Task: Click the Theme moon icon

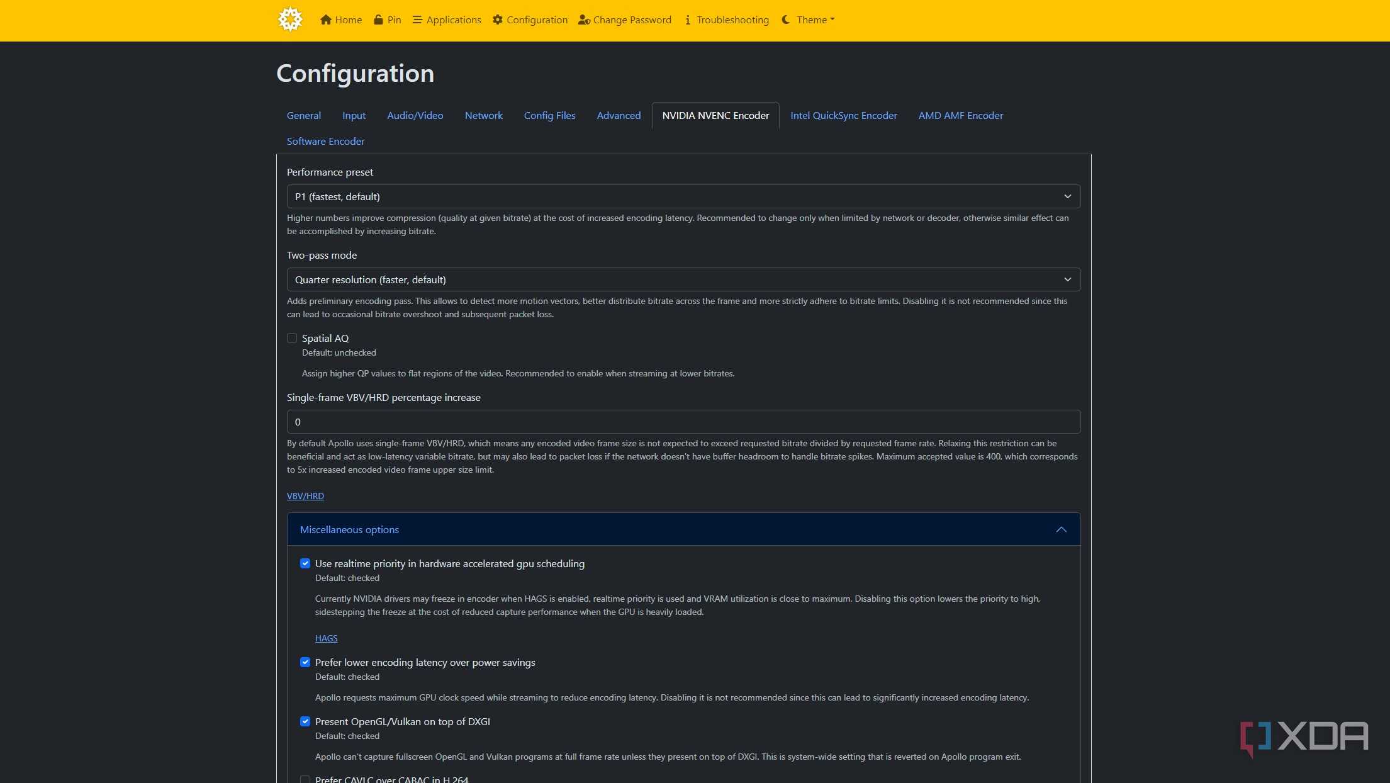Action: pos(786,20)
